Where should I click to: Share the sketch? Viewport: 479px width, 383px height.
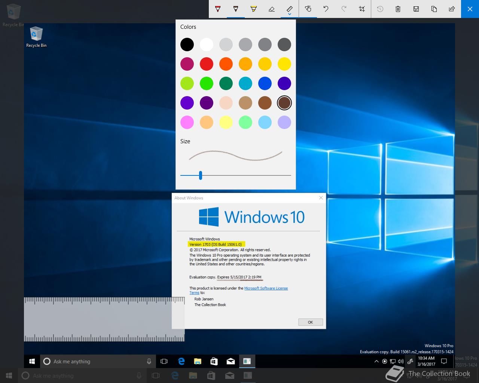(452, 9)
